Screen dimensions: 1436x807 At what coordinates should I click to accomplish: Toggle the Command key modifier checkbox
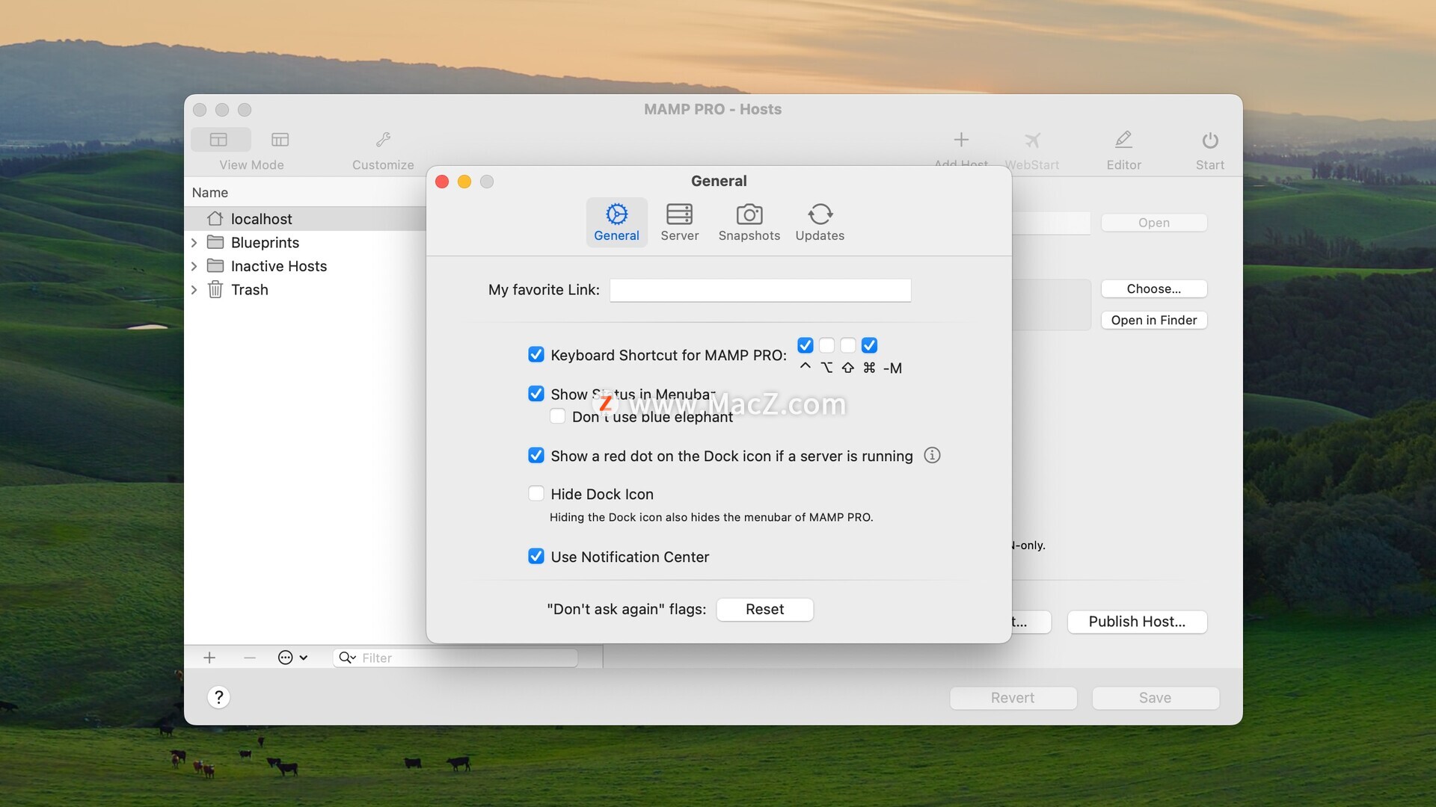869,345
